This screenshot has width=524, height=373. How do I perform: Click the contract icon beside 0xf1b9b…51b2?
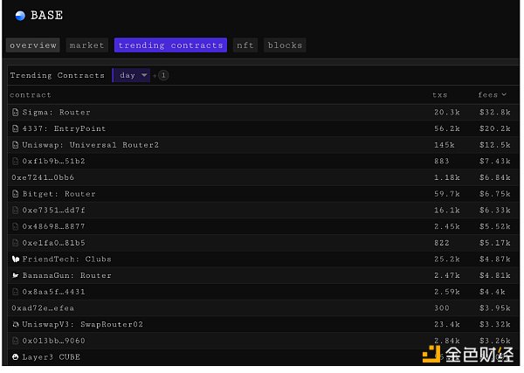tap(16, 162)
